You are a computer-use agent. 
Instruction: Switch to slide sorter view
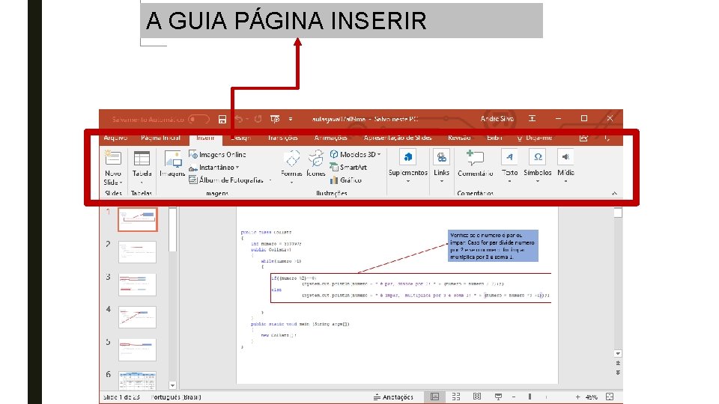[x=456, y=397]
